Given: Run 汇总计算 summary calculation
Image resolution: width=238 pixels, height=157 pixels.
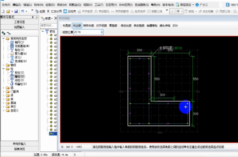Looking at the screenshot, I should (54, 11).
